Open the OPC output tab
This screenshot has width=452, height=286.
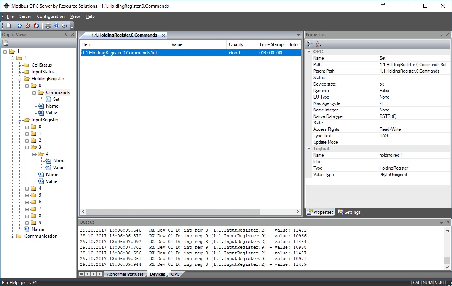(175, 274)
